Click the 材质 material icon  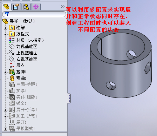point(12,40)
